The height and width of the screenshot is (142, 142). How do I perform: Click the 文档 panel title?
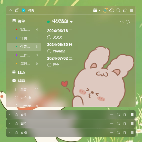coord(24,133)
